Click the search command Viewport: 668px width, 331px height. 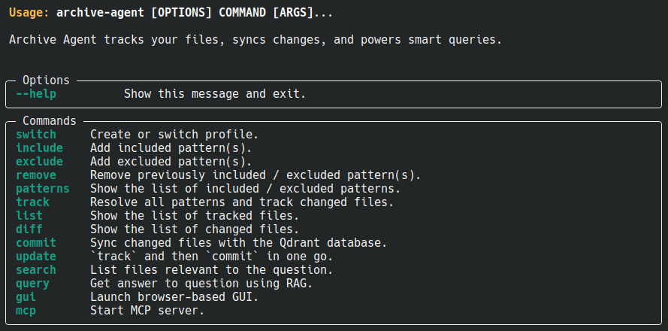(36, 270)
